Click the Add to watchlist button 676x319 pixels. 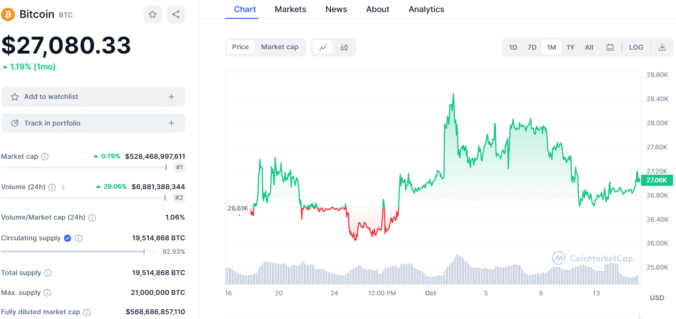point(93,97)
